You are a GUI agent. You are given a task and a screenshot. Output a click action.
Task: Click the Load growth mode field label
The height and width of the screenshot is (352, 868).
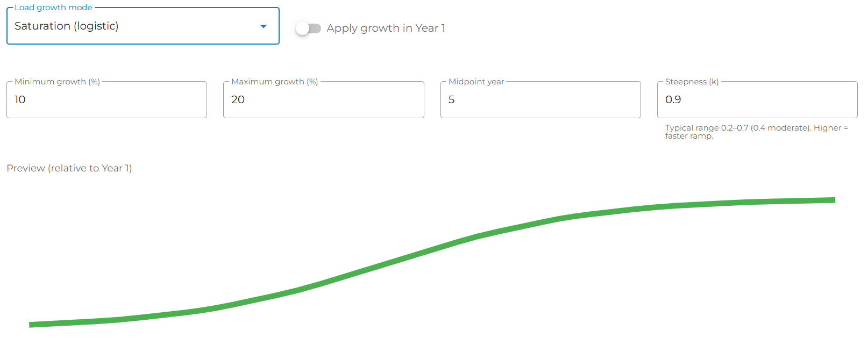53,8
